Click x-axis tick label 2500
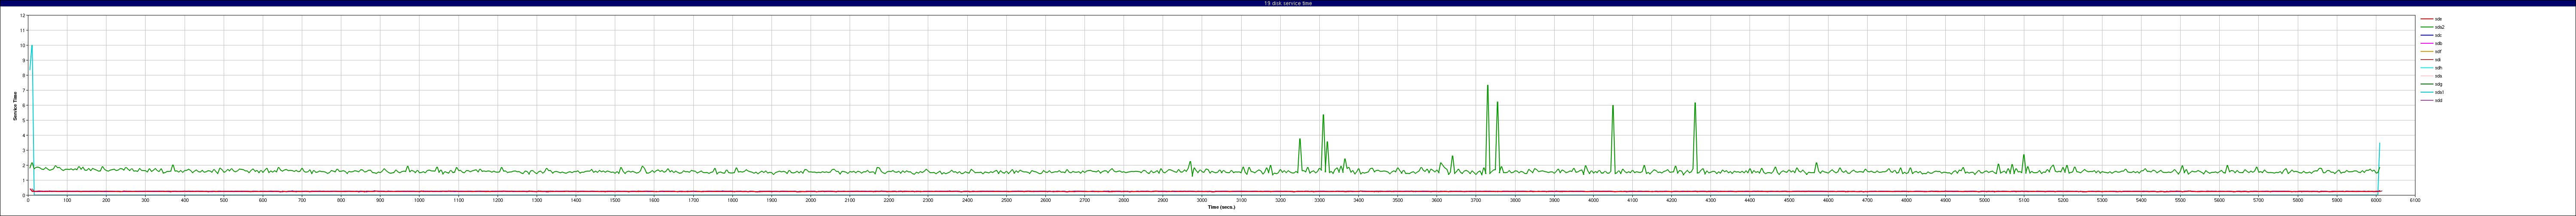Viewport: 2576px width, 216px height. pos(1006,200)
